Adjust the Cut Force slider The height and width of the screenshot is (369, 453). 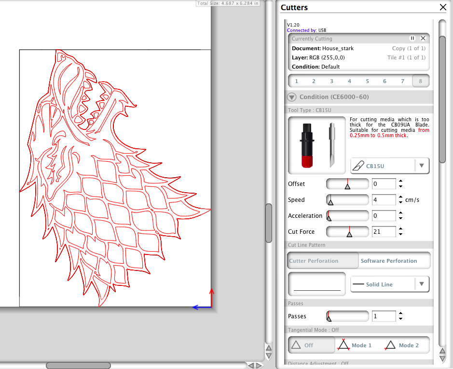(x=347, y=232)
